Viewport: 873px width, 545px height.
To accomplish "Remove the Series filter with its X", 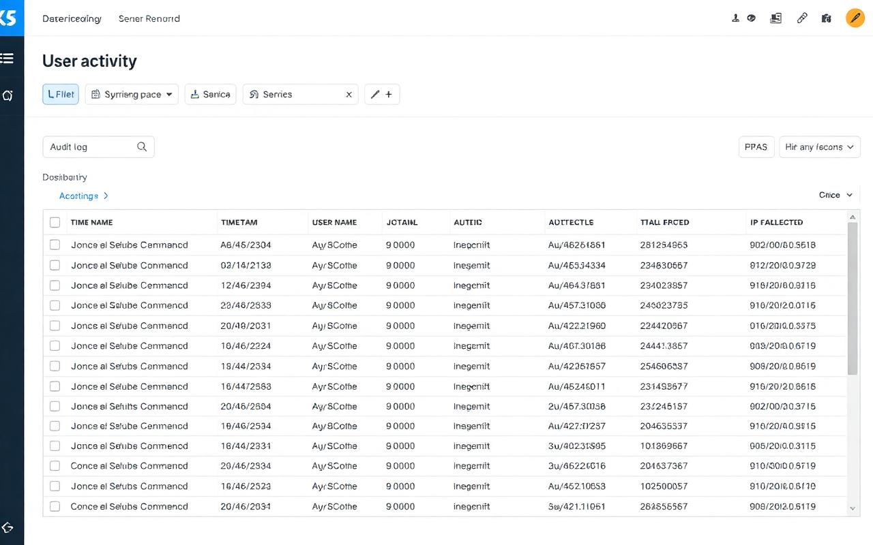I will coord(349,95).
